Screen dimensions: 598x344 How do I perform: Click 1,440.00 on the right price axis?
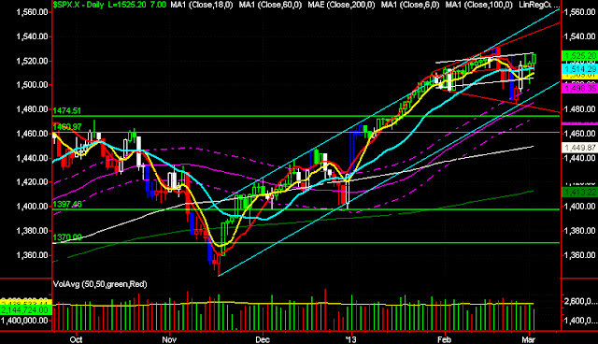coord(579,158)
